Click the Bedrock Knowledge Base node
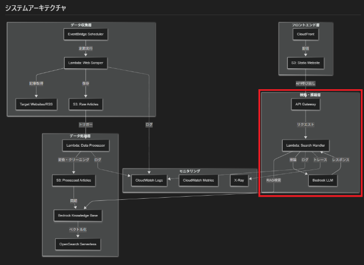The width and height of the screenshot is (364, 265). pos(78,215)
